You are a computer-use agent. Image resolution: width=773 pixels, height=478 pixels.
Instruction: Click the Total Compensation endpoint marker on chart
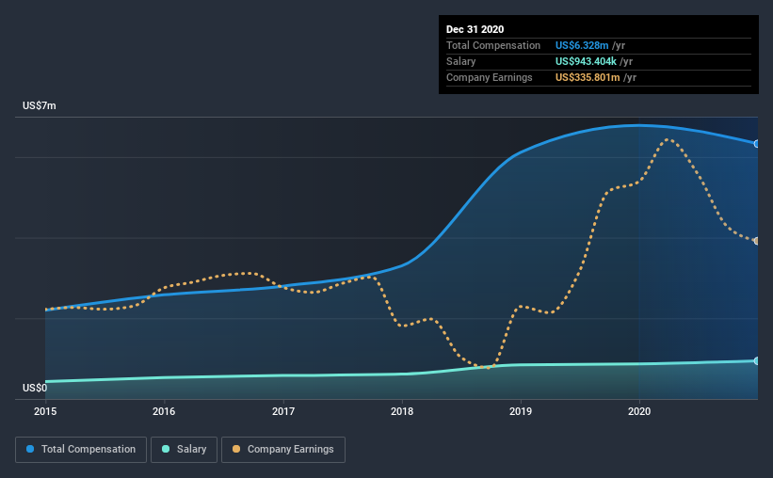point(756,144)
